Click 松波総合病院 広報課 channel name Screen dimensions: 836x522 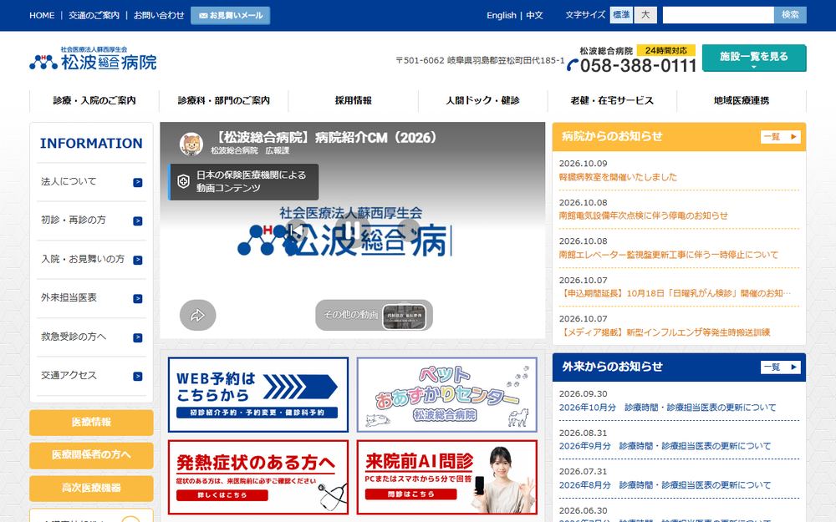[250, 150]
